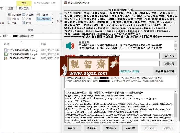Click the 文案 caption text line
Screen dimensions: 180x133
104,93
